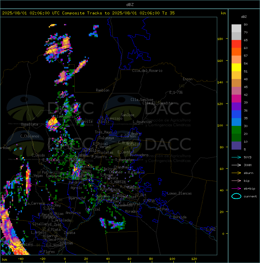Click the 'Anchoris' map label
Screen dimensions: 260x263
(73, 213)
